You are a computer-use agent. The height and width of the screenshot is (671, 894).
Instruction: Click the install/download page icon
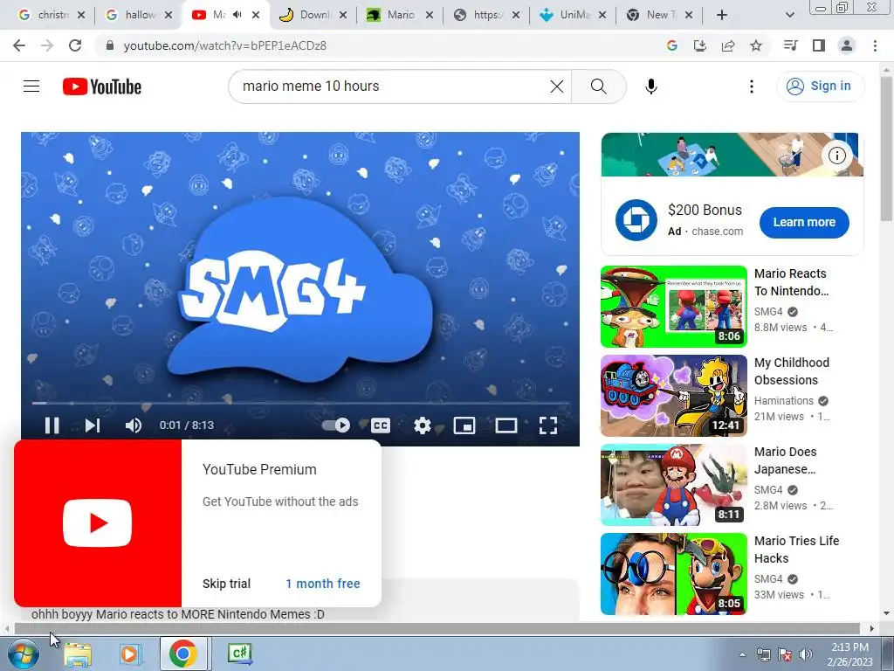click(700, 45)
